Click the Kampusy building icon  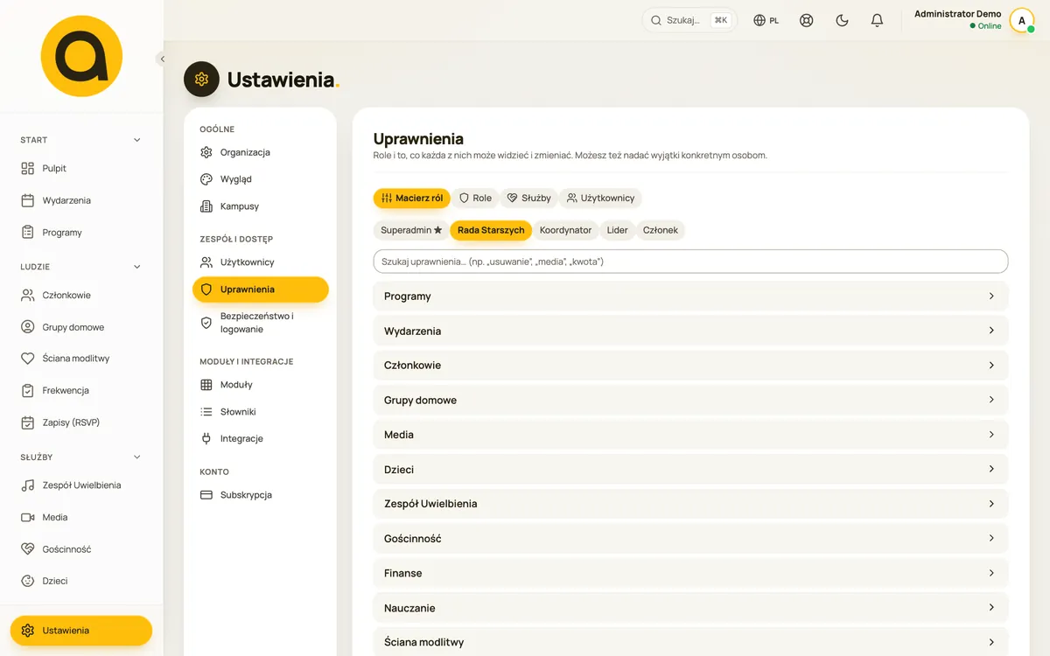tap(206, 206)
